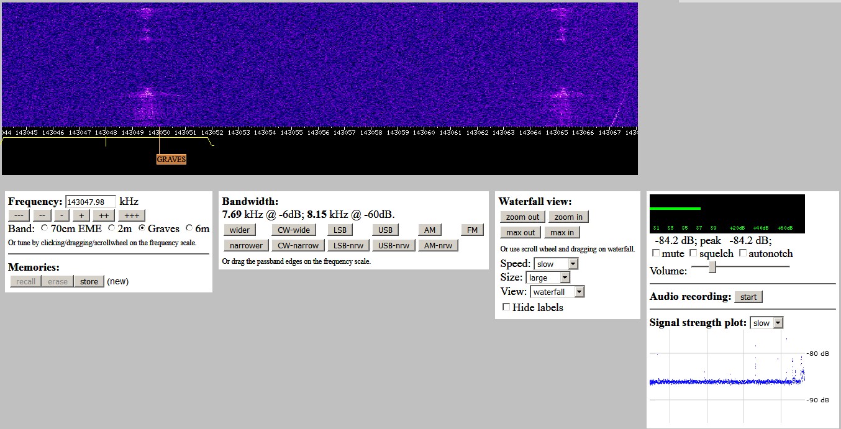The width and height of the screenshot is (841, 429).
Task: Click the single-plus frequency step button
Action: click(x=81, y=215)
